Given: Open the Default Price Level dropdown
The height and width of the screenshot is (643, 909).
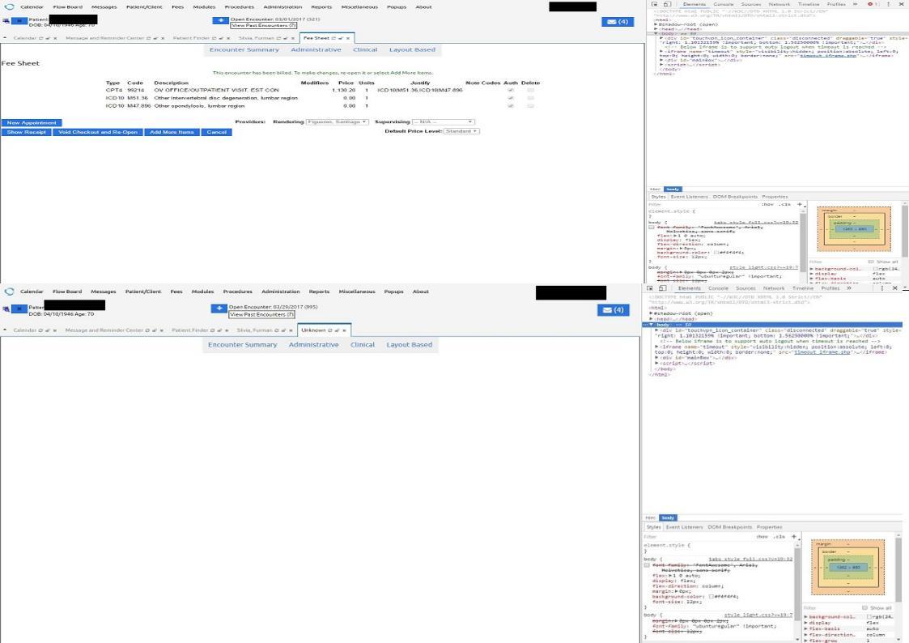Looking at the screenshot, I should [x=461, y=131].
